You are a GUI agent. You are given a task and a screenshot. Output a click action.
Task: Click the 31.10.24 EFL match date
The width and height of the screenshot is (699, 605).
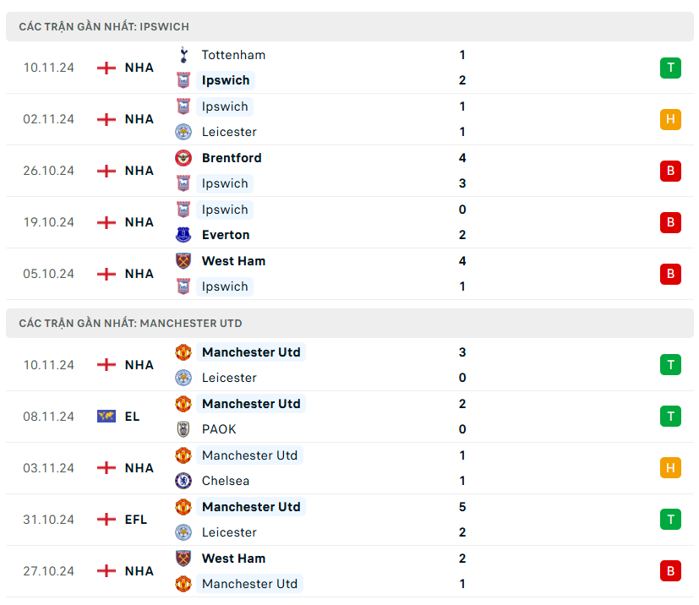pos(48,520)
